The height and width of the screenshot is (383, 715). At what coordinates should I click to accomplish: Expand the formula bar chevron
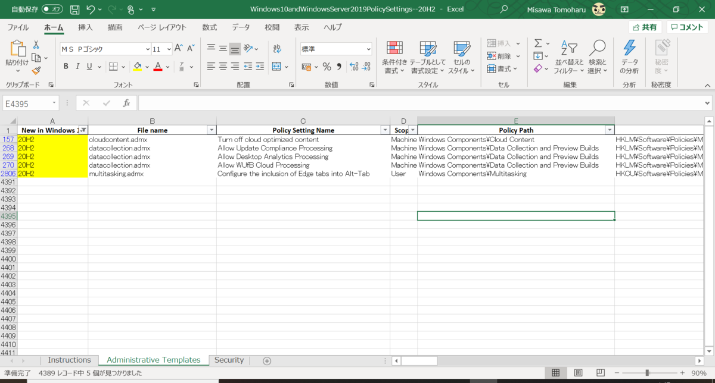click(707, 103)
